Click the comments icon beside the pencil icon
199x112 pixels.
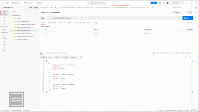pyautogui.click(x=190, y=12)
